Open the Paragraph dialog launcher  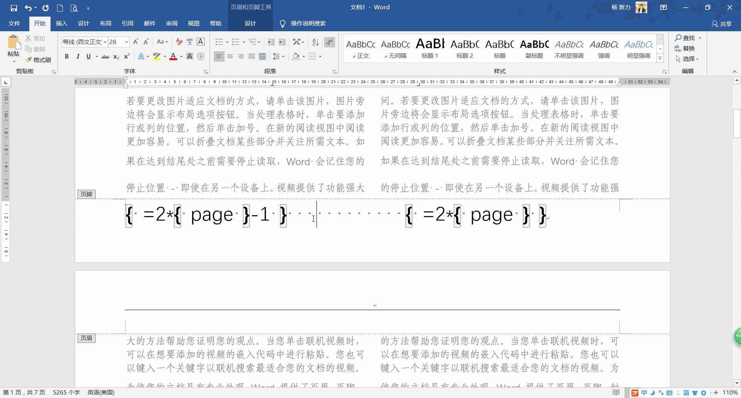point(335,72)
